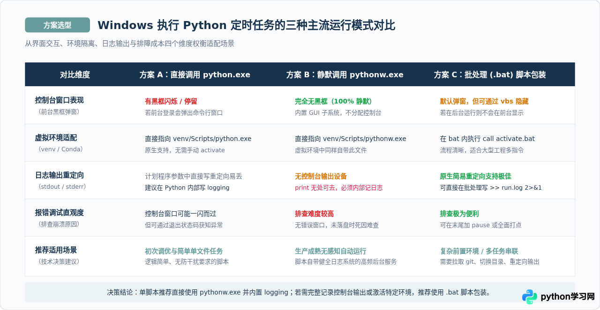Click '初次调优与简单单文件任务'
Viewport: 600px width, 310px height.
click(x=184, y=251)
